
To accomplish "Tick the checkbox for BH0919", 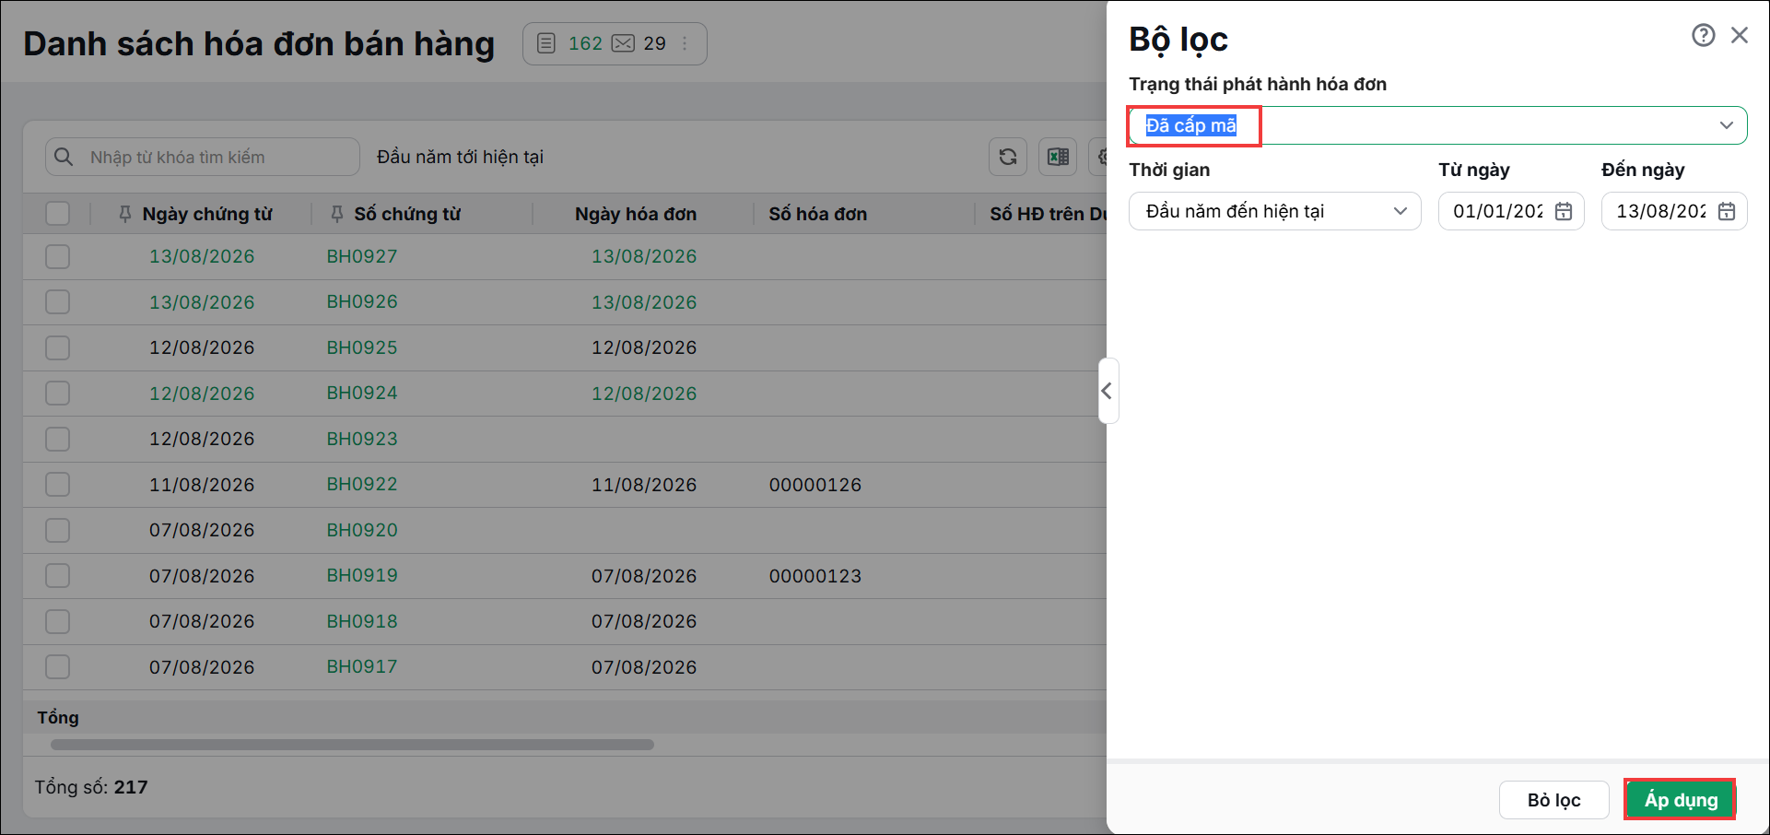I will tap(58, 576).
